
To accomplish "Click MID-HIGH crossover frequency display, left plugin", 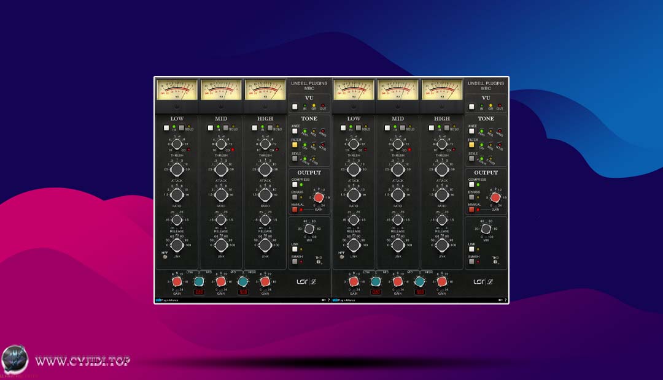I will [x=243, y=292].
